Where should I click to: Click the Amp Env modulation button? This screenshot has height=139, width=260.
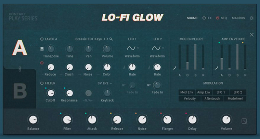pos(204,92)
